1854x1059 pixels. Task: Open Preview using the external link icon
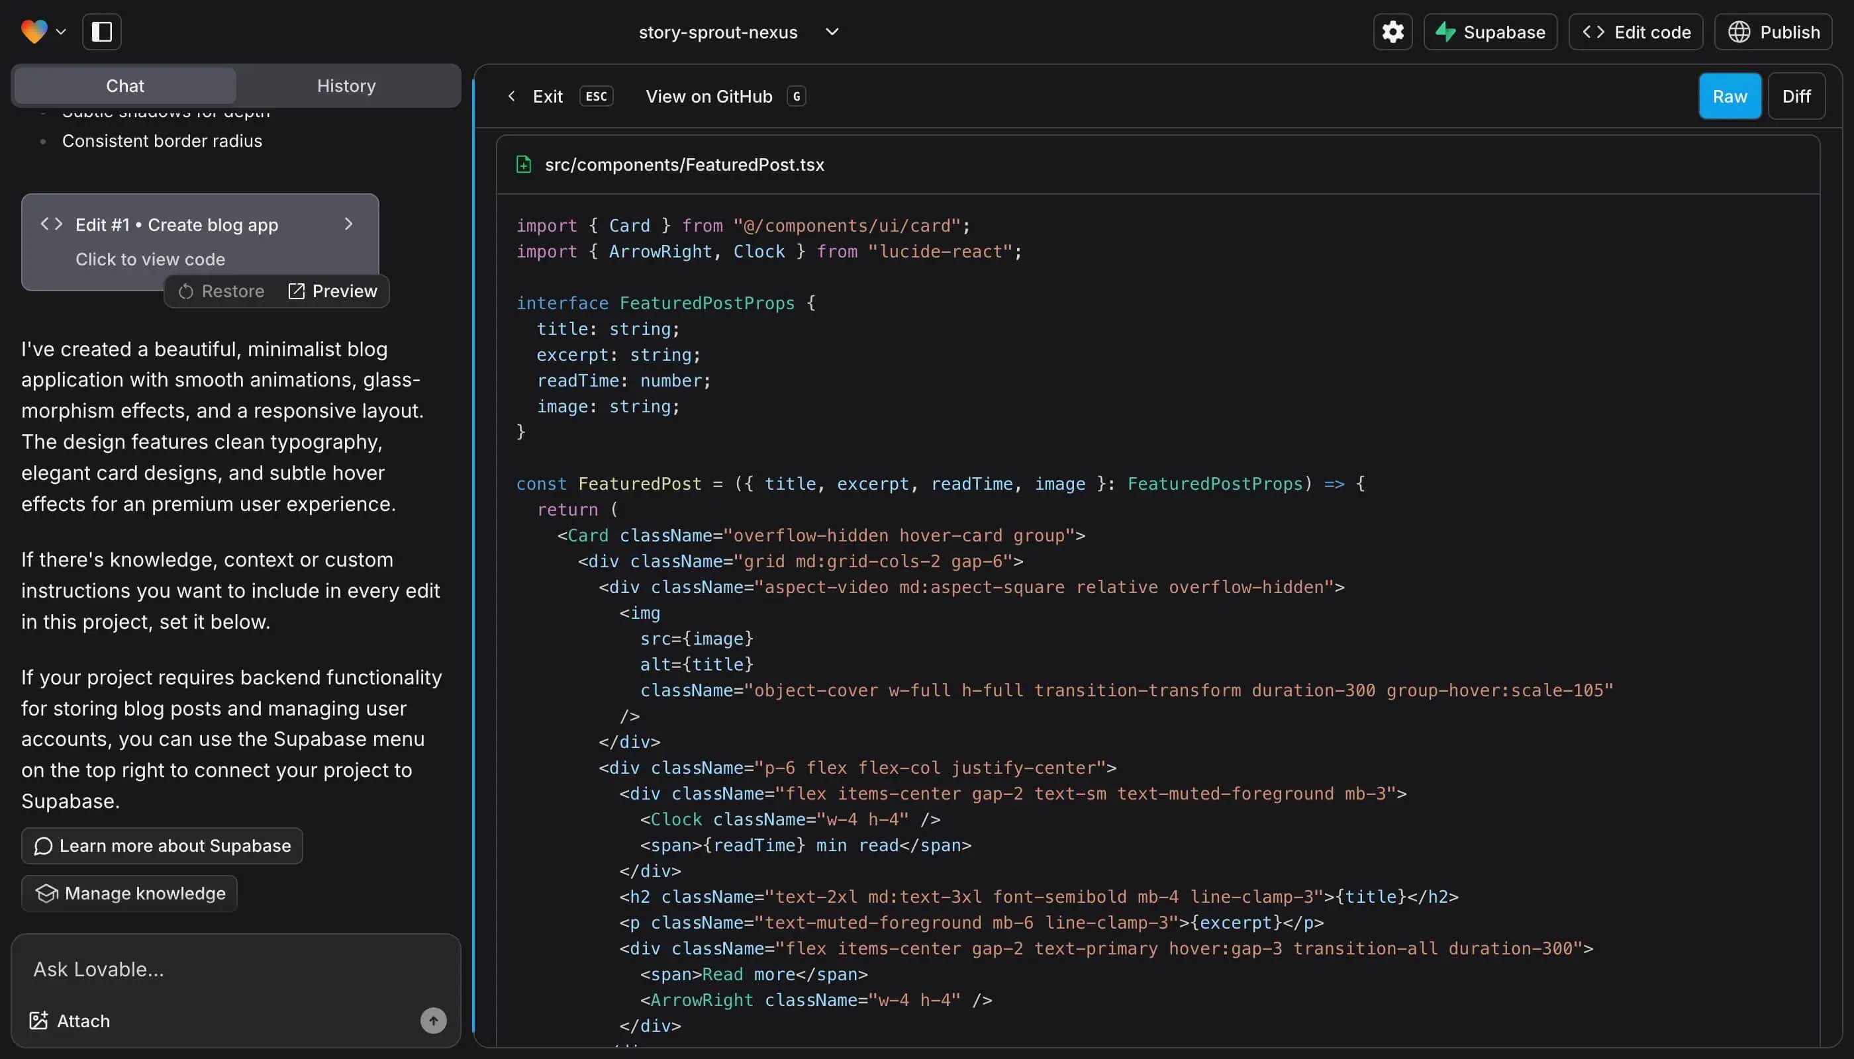click(x=297, y=290)
